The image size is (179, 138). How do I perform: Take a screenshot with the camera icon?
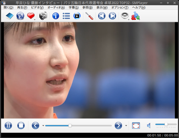click(x=43, y=16)
